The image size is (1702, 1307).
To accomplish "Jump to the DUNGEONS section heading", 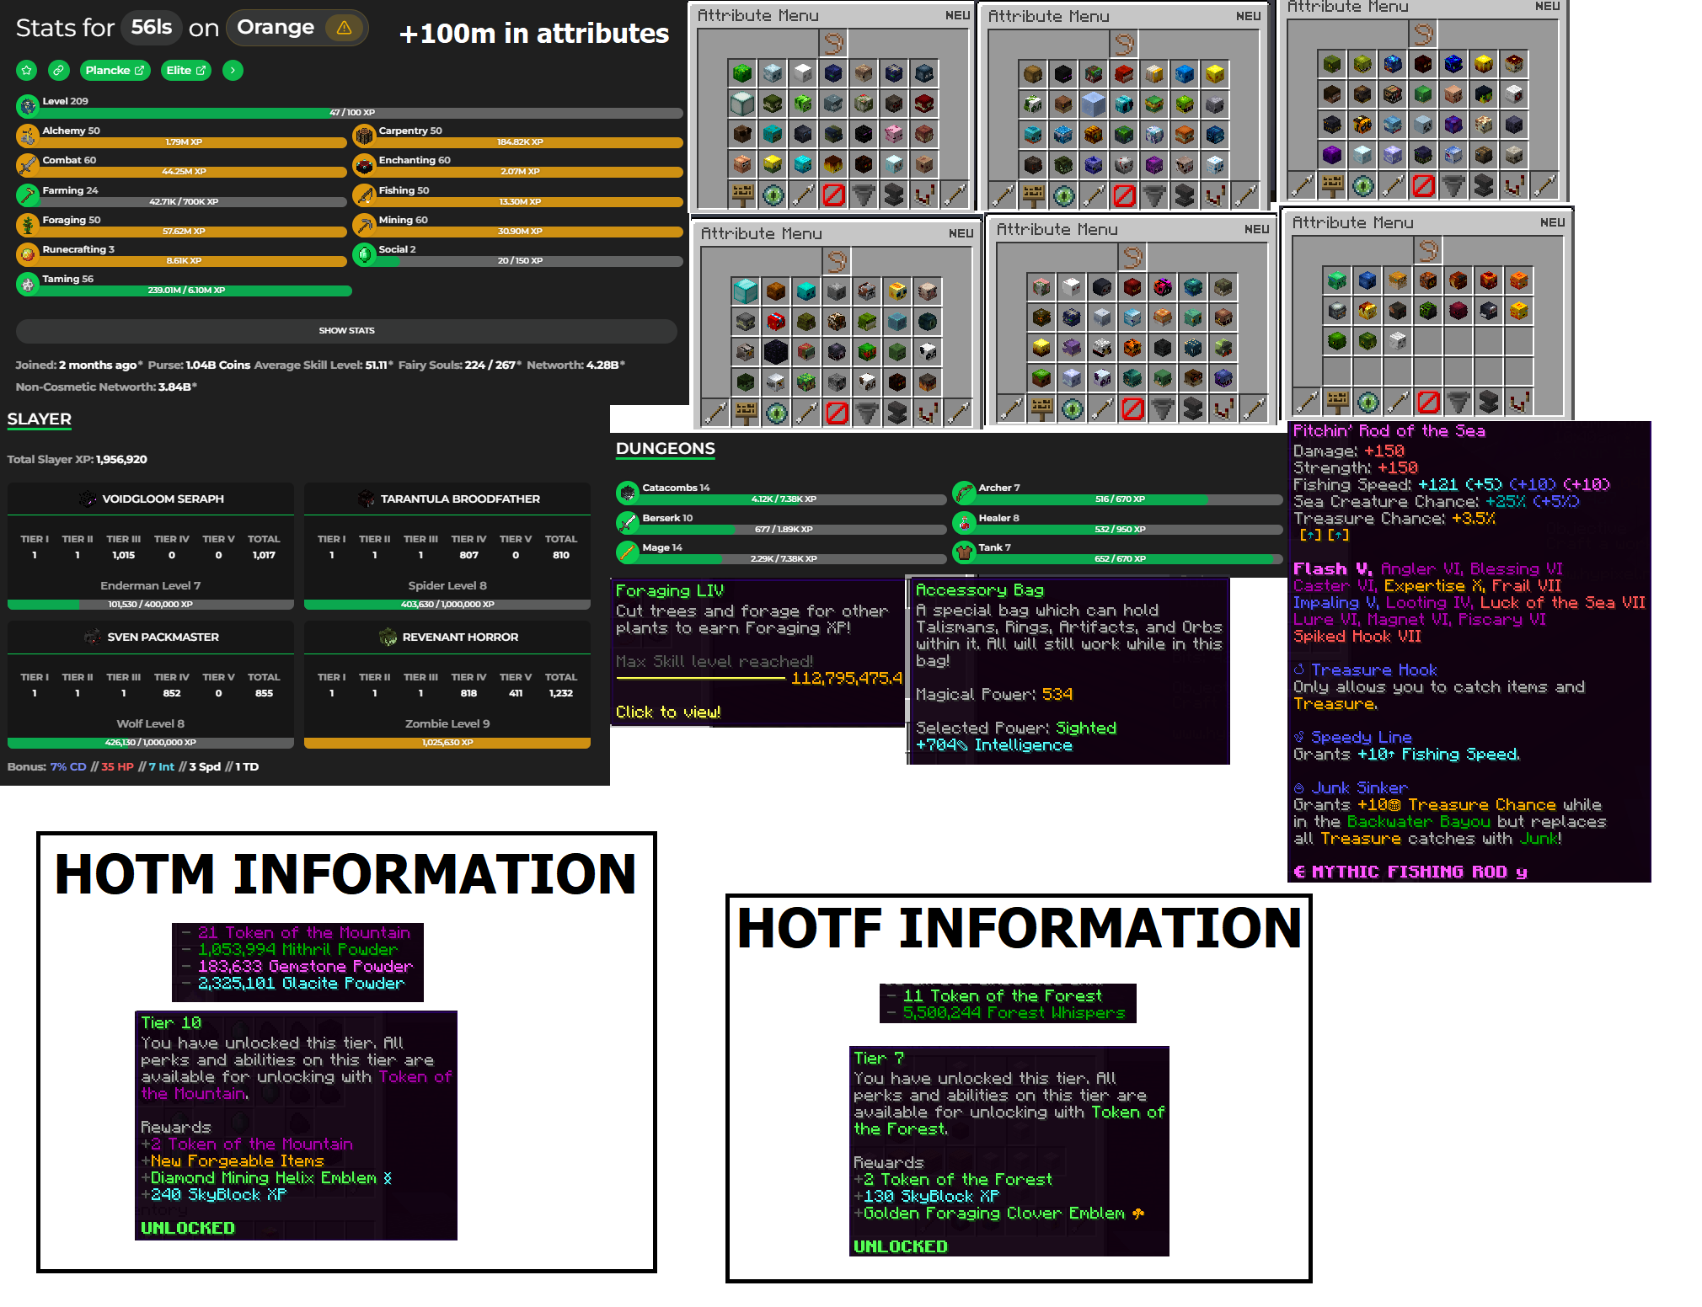I will pyautogui.click(x=665, y=449).
